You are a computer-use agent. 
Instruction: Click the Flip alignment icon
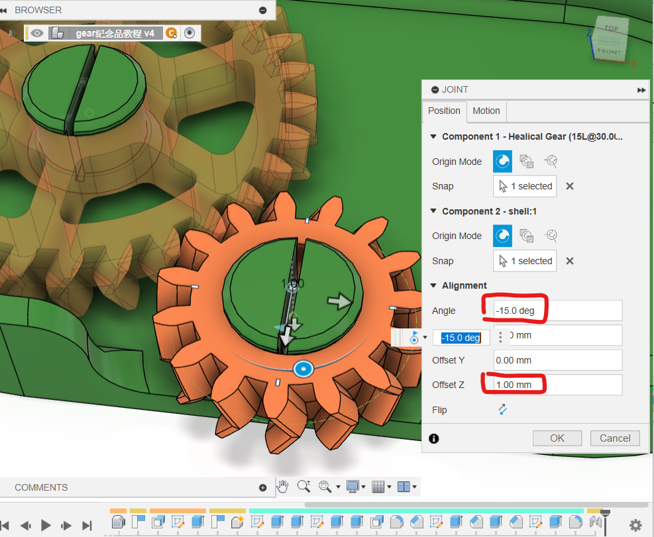click(x=503, y=410)
